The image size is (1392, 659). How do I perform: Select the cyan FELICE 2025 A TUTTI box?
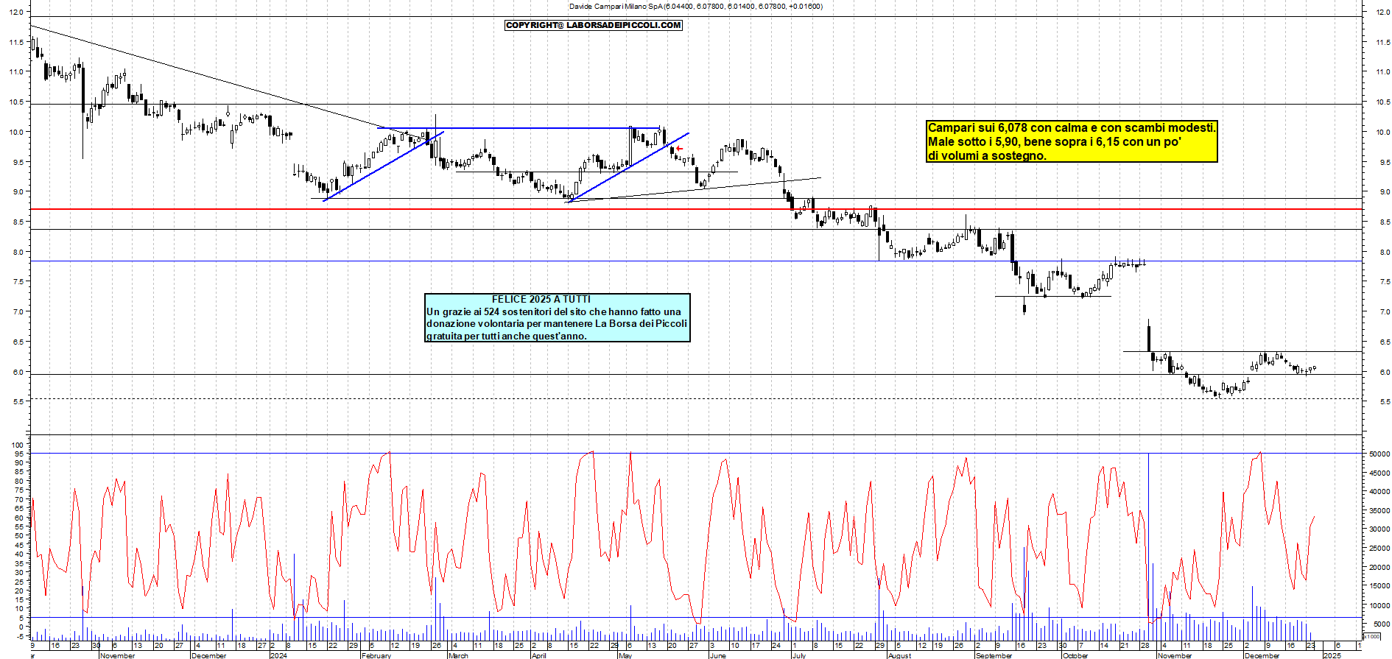point(558,318)
